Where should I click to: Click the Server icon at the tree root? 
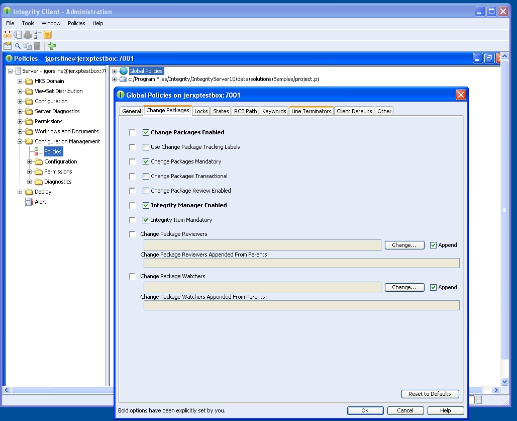click(18, 71)
